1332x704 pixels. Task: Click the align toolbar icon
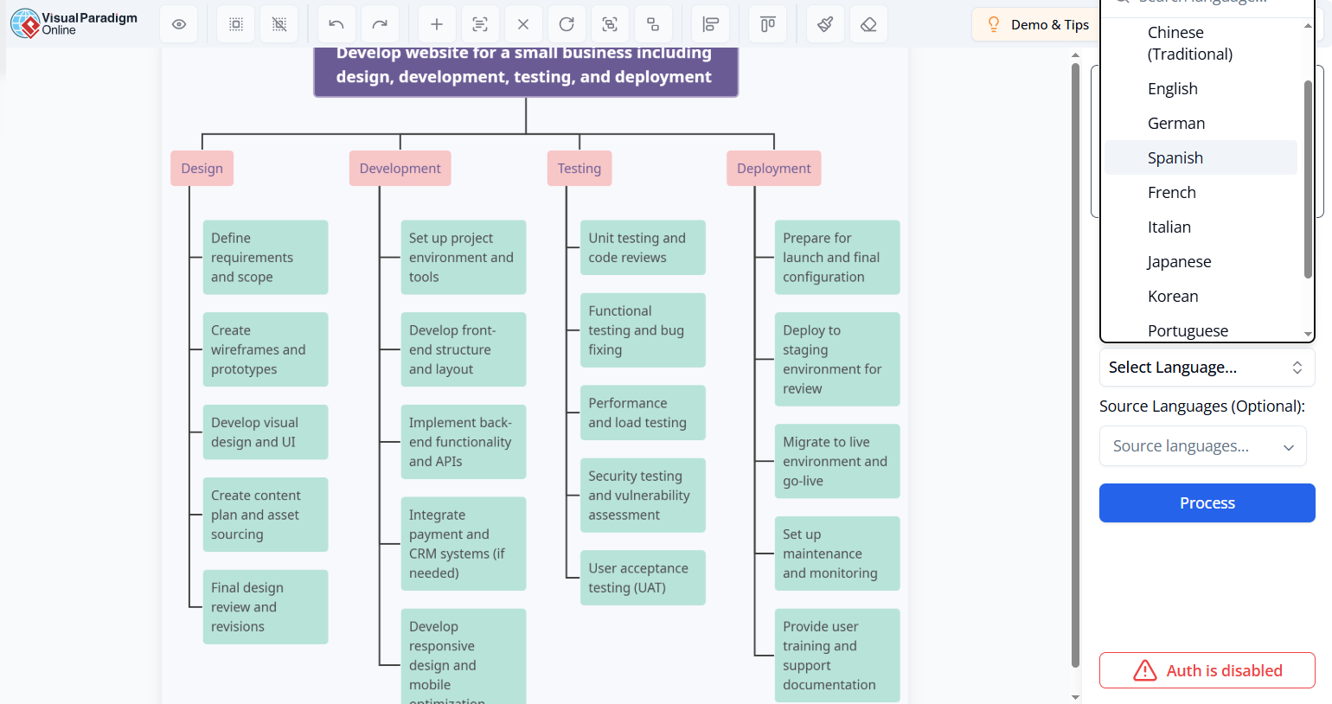click(x=710, y=23)
